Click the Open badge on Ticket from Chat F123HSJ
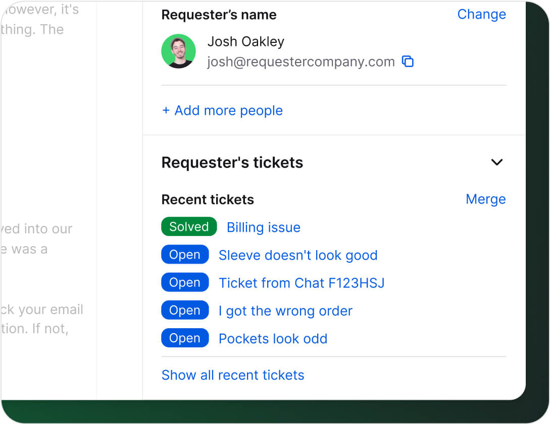 [185, 282]
